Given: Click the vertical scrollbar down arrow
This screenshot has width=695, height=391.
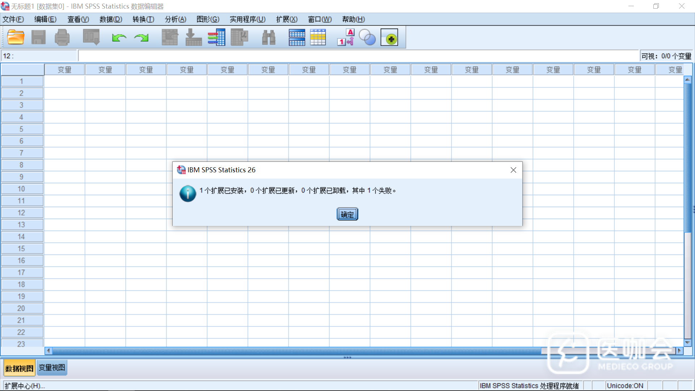Looking at the screenshot, I should [687, 342].
